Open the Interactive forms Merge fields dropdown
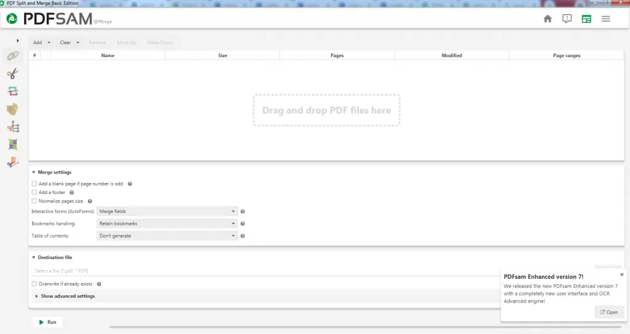Viewport: 630px width, 334px height. (x=167, y=211)
